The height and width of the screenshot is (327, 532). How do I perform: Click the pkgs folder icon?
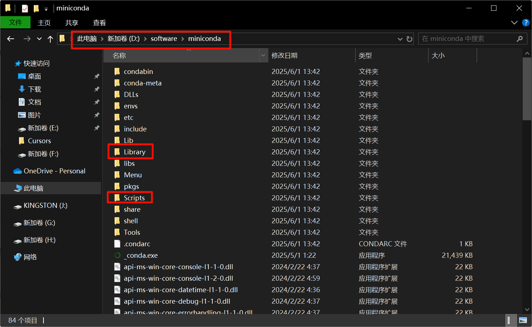[x=117, y=186]
